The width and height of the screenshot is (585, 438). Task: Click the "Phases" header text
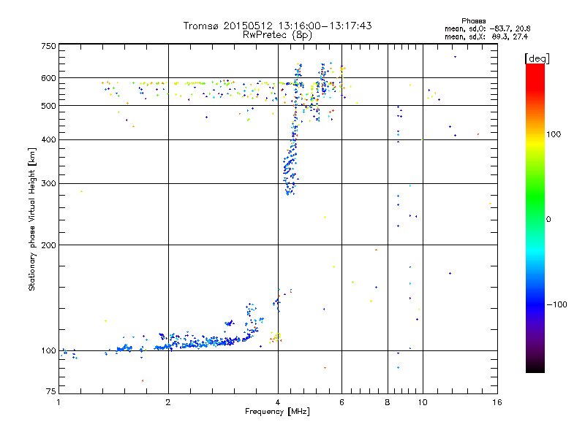pos(473,21)
